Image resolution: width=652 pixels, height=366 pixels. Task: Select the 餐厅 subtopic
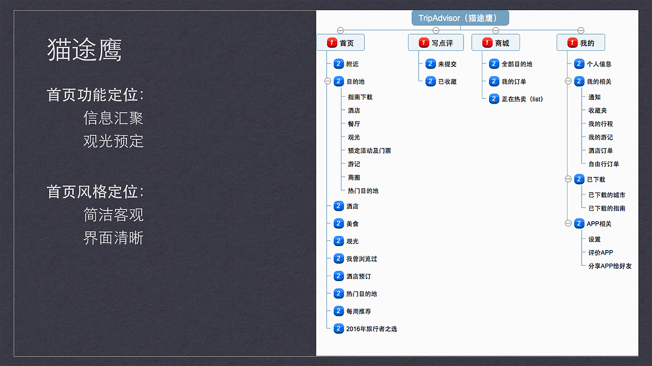tap(354, 124)
